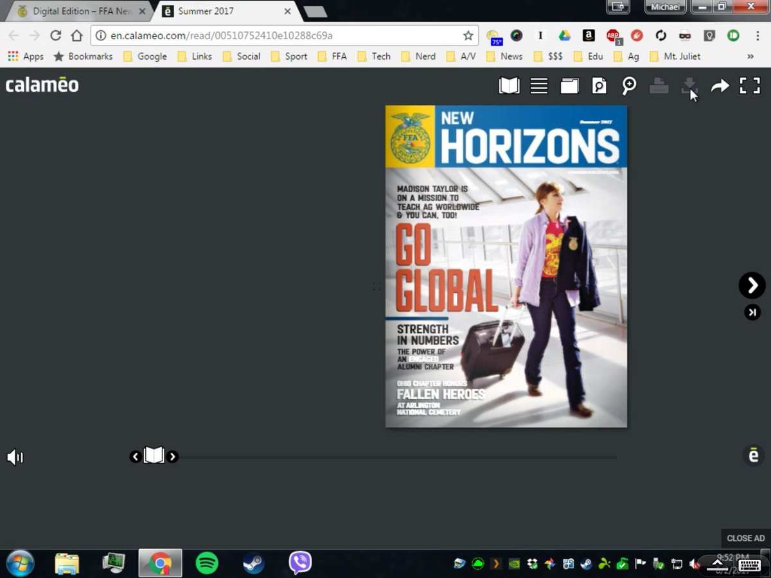Click the Instapaper 'I' extension icon
The width and height of the screenshot is (771, 578).
pyautogui.click(x=540, y=36)
